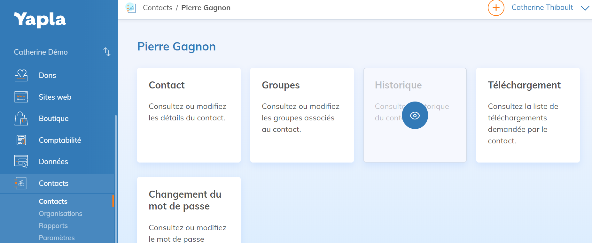Click the Comptabilité calculator icon

coord(21,140)
